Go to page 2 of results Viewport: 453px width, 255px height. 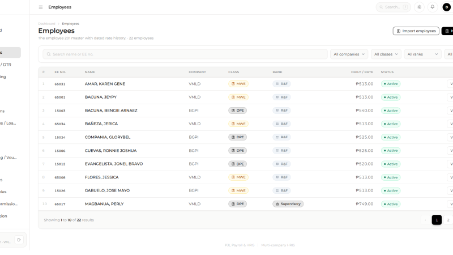[448, 220]
